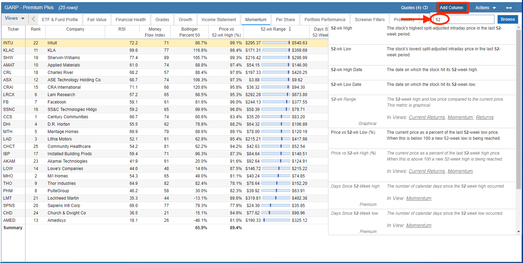
Task: Click Momentum link under Days Since 52-Week low
Action: point(419,225)
